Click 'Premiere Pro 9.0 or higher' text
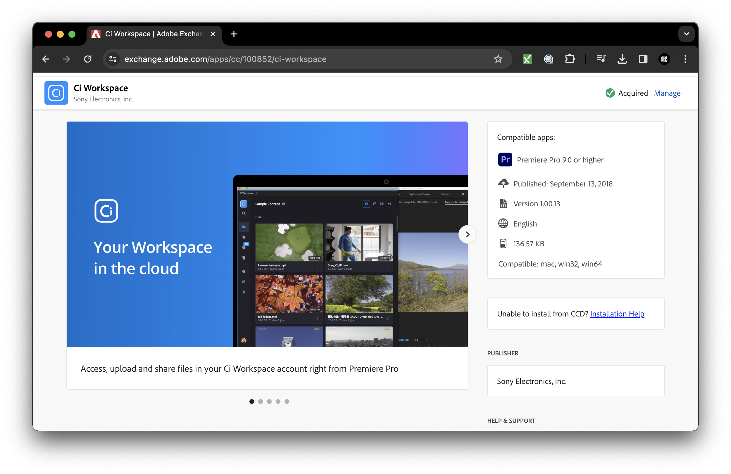The height and width of the screenshot is (474, 731). point(560,160)
